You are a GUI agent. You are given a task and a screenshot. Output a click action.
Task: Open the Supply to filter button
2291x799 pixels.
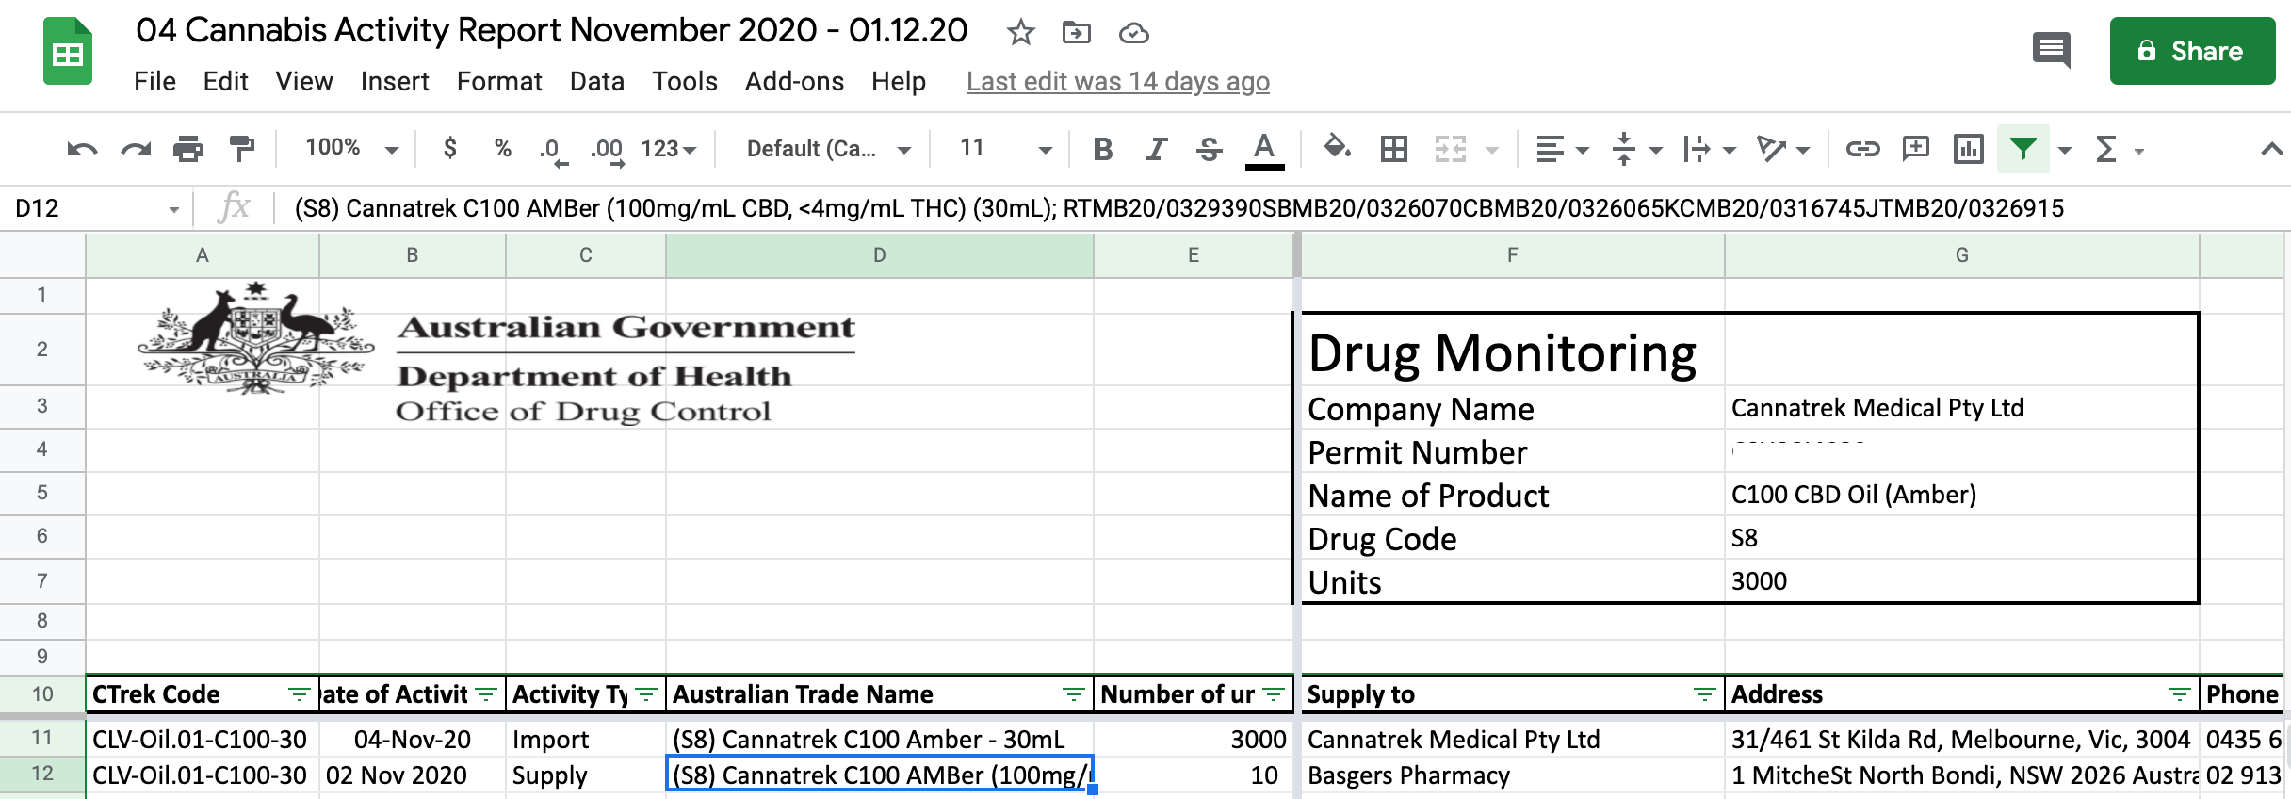click(x=1704, y=694)
